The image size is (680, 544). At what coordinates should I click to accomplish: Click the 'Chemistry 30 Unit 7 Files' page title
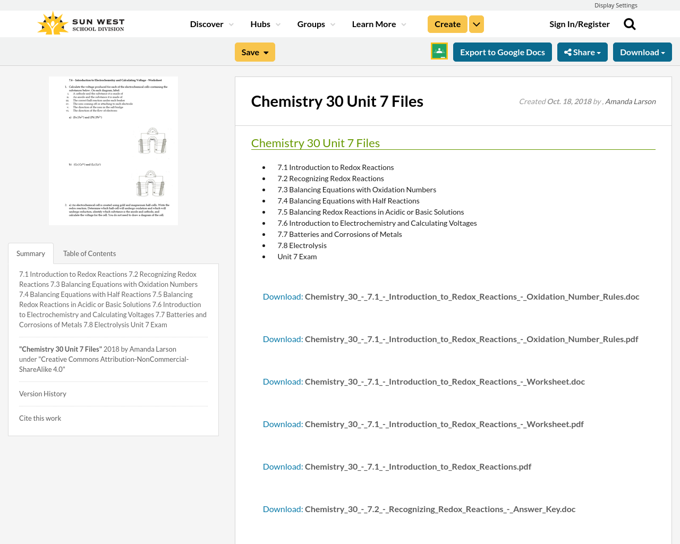(x=337, y=101)
